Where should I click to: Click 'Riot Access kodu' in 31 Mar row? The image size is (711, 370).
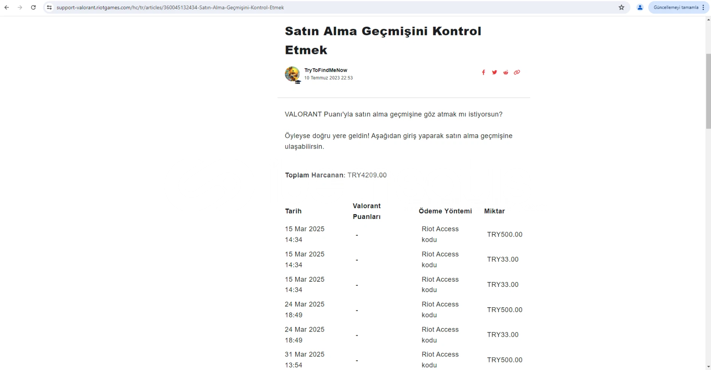click(440, 360)
